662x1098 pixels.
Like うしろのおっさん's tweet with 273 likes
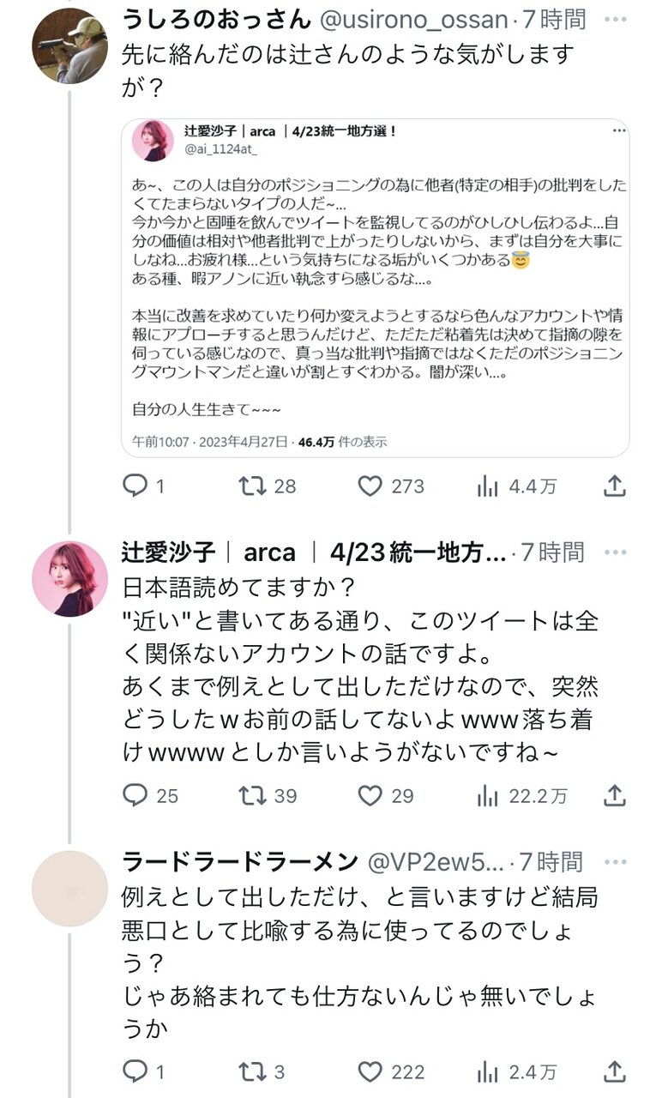pyautogui.click(x=370, y=486)
